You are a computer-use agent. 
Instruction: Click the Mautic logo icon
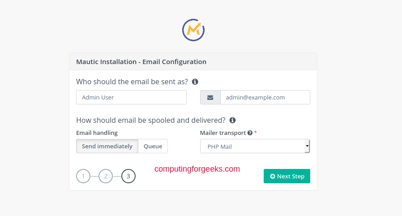[193, 30]
